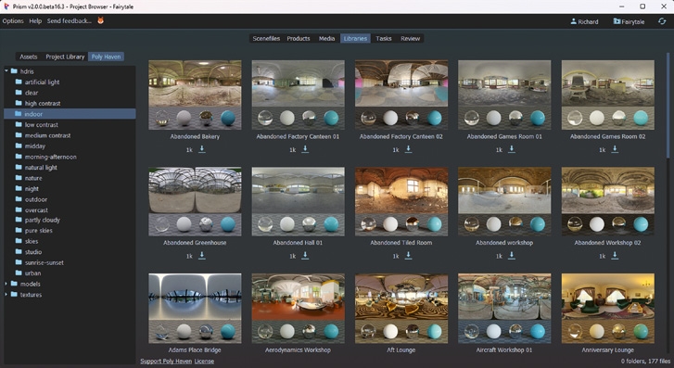Open the Project Library tab
This screenshot has width=674, height=368.
click(x=65, y=57)
